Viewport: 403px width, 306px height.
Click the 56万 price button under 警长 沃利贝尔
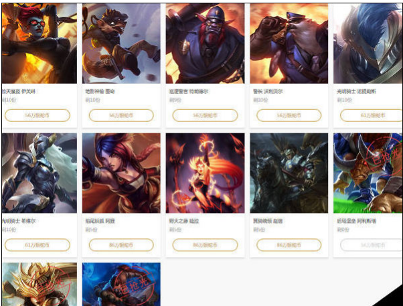coord(289,115)
